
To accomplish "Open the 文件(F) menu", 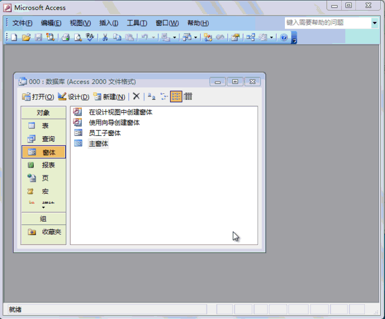I will tap(22, 23).
